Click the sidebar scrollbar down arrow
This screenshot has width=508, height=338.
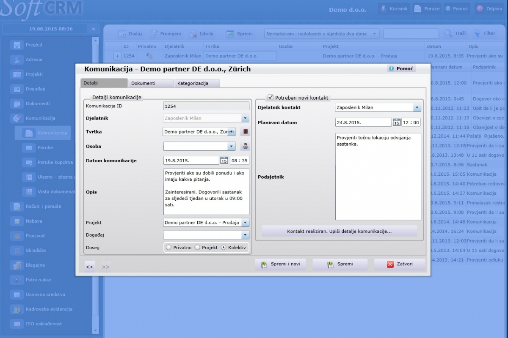pyautogui.click(x=95, y=330)
